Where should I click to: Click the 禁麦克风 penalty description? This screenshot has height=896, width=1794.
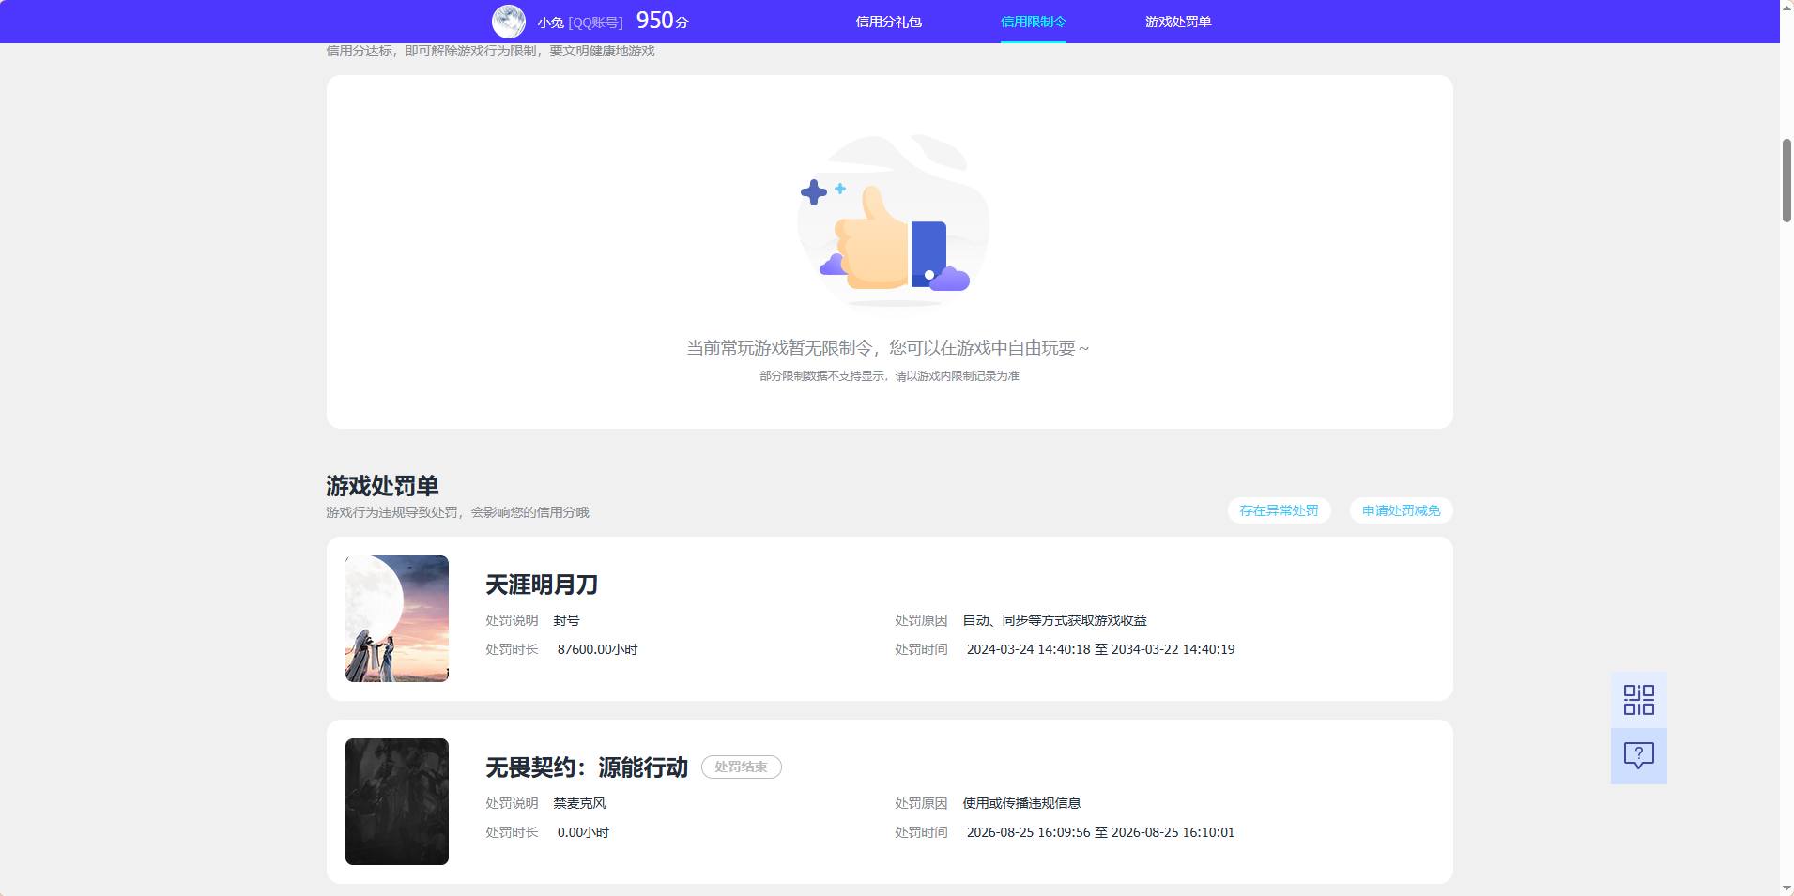coord(579,803)
